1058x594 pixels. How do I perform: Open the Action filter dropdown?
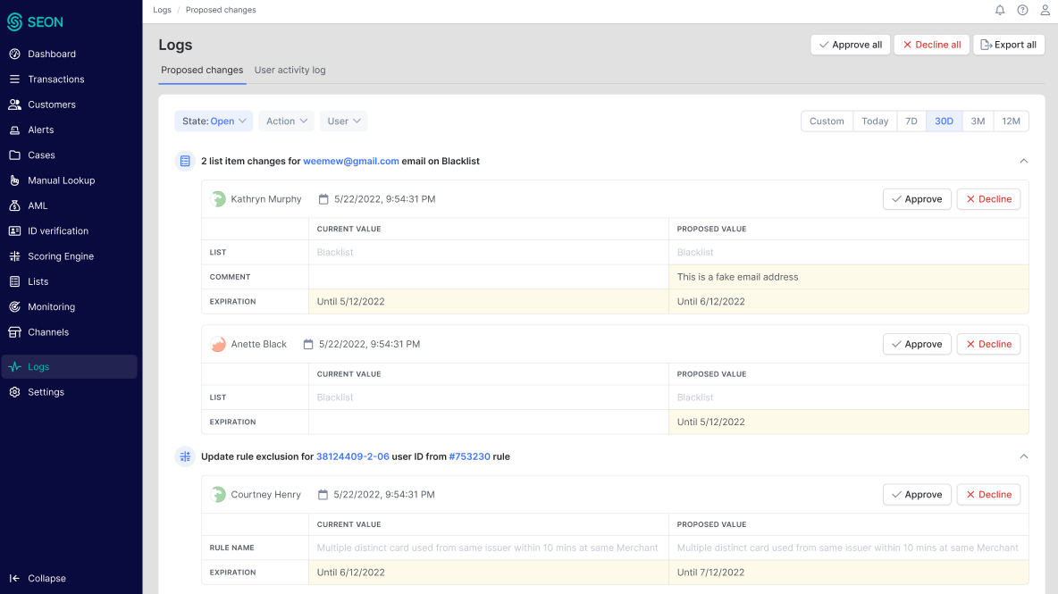pos(286,121)
